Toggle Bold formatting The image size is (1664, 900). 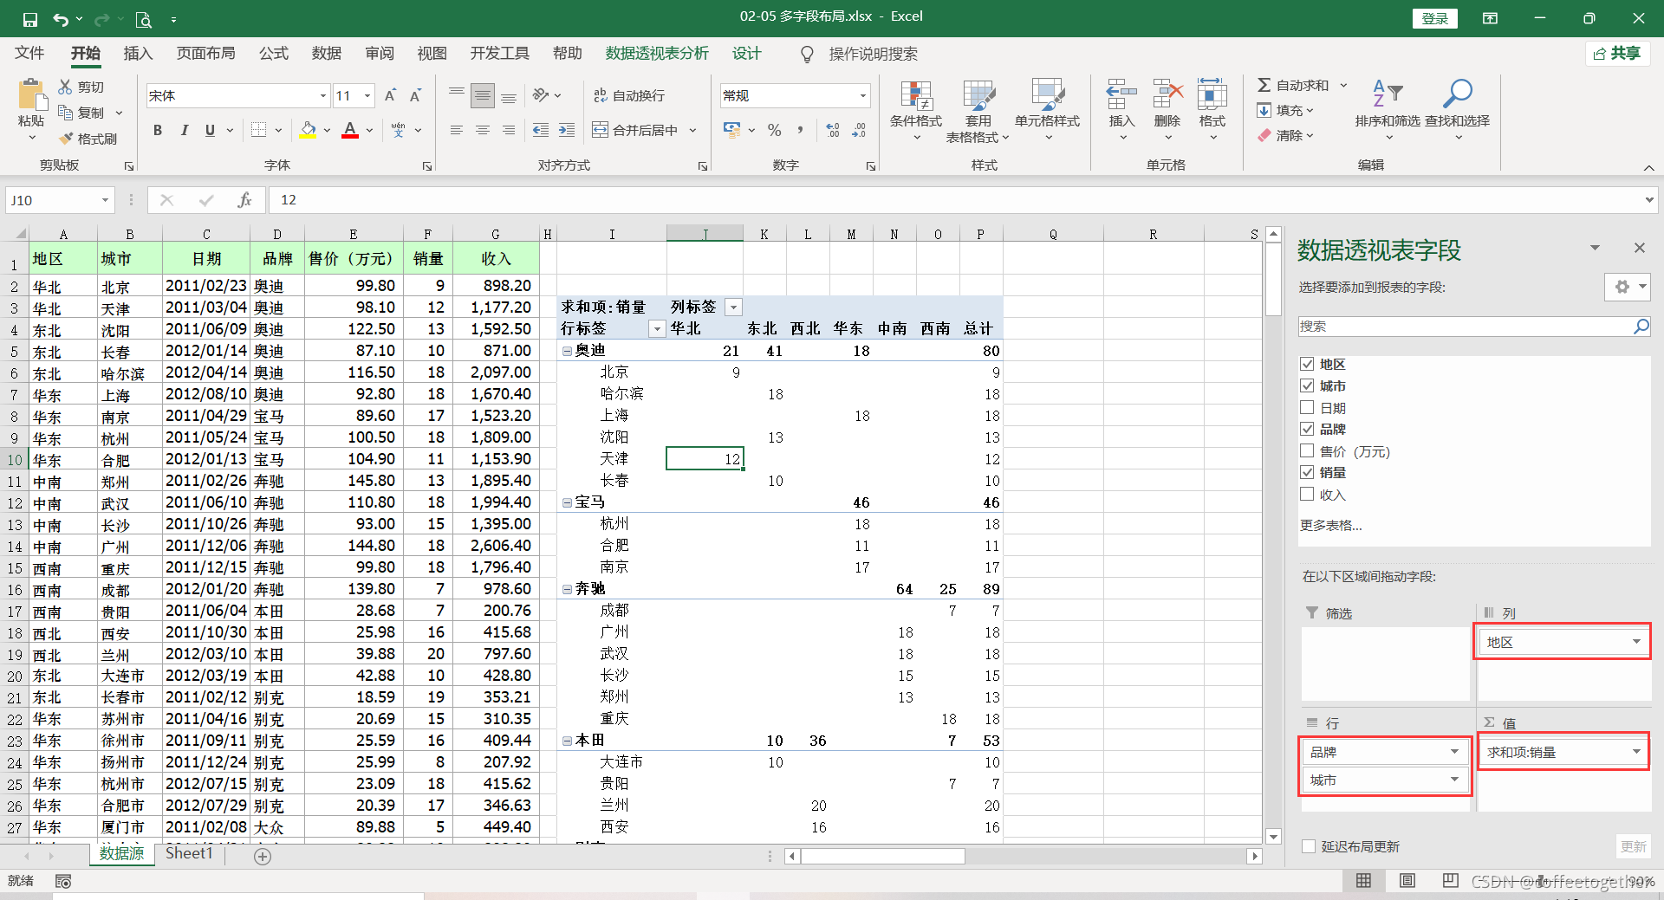(x=158, y=130)
